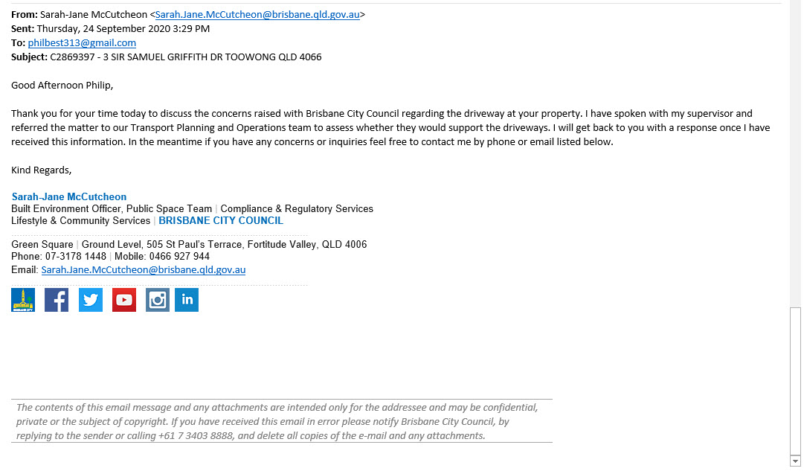
Task: Click the Good Afternoon Philip greeting
Action: [x=62, y=85]
